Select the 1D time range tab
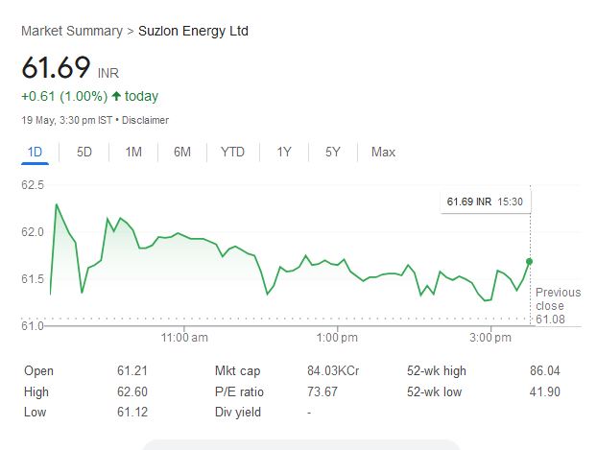597x450 pixels. tap(35, 153)
